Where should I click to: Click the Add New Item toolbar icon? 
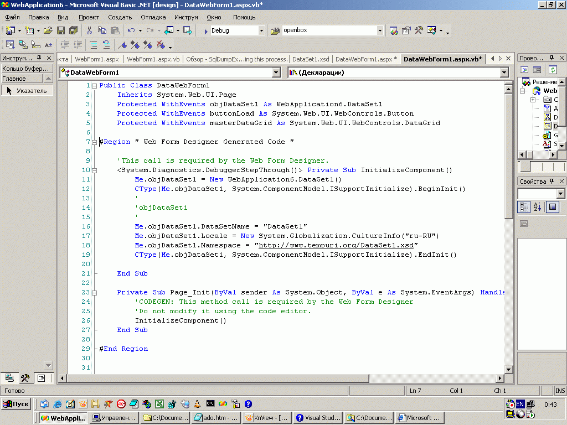29,31
